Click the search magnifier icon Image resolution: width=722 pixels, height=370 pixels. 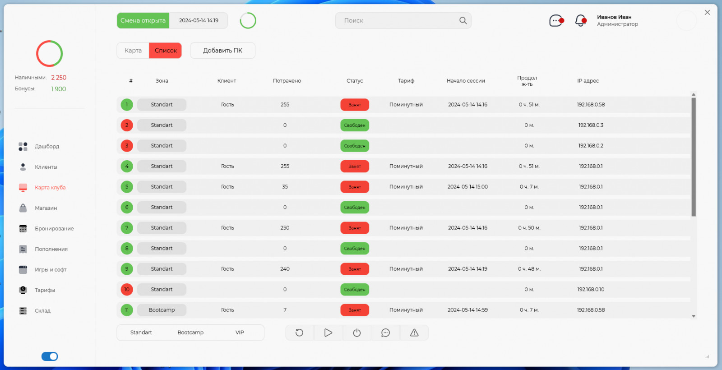tap(463, 21)
